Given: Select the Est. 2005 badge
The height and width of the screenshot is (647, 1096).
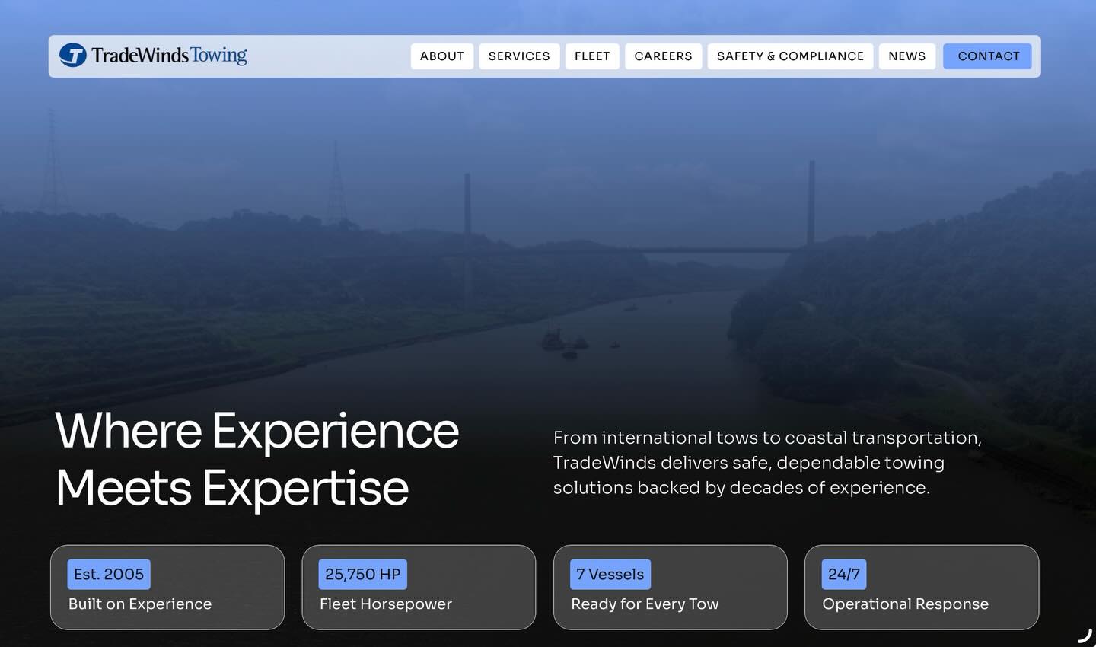Looking at the screenshot, I should (x=109, y=575).
